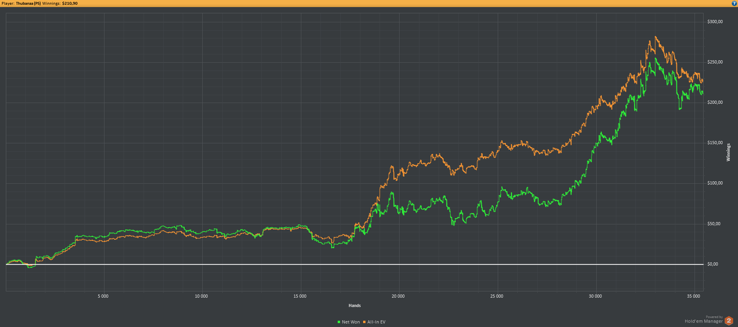This screenshot has height=327, width=738.
Task: Click the "$200,00" y-axis label
Action: [715, 102]
